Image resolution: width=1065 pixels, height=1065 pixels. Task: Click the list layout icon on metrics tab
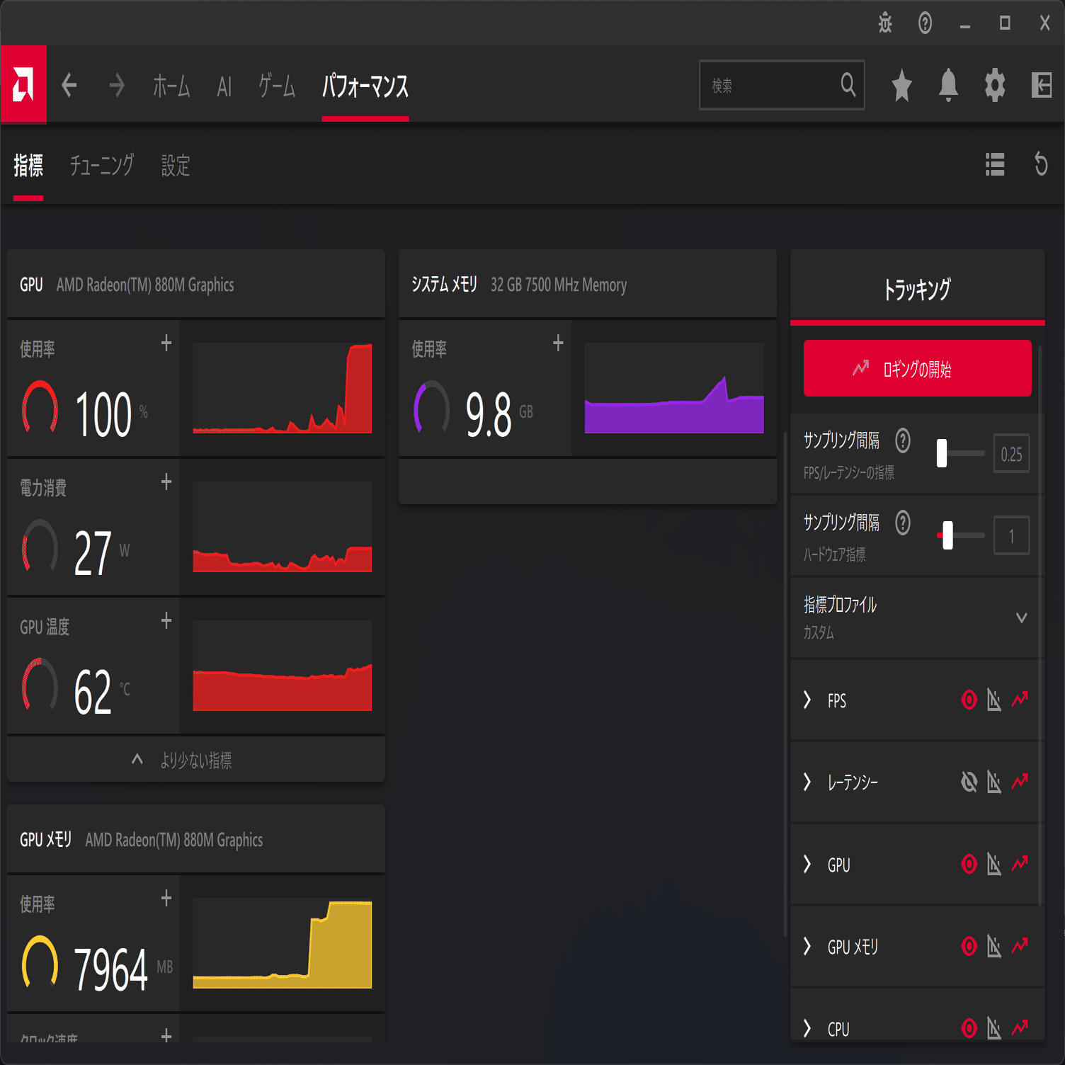(995, 164)
